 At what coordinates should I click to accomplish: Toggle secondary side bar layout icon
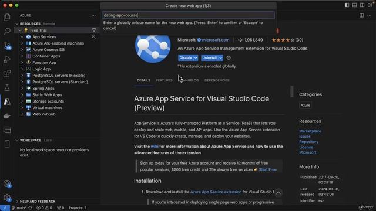click(x=362, y=5)
